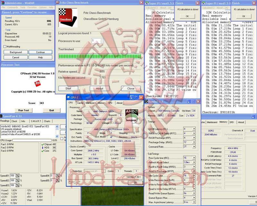Open the Calculate menu in 1M Super PI
The height and width of the screenshot is (206, 257).
tap(152, 8)
